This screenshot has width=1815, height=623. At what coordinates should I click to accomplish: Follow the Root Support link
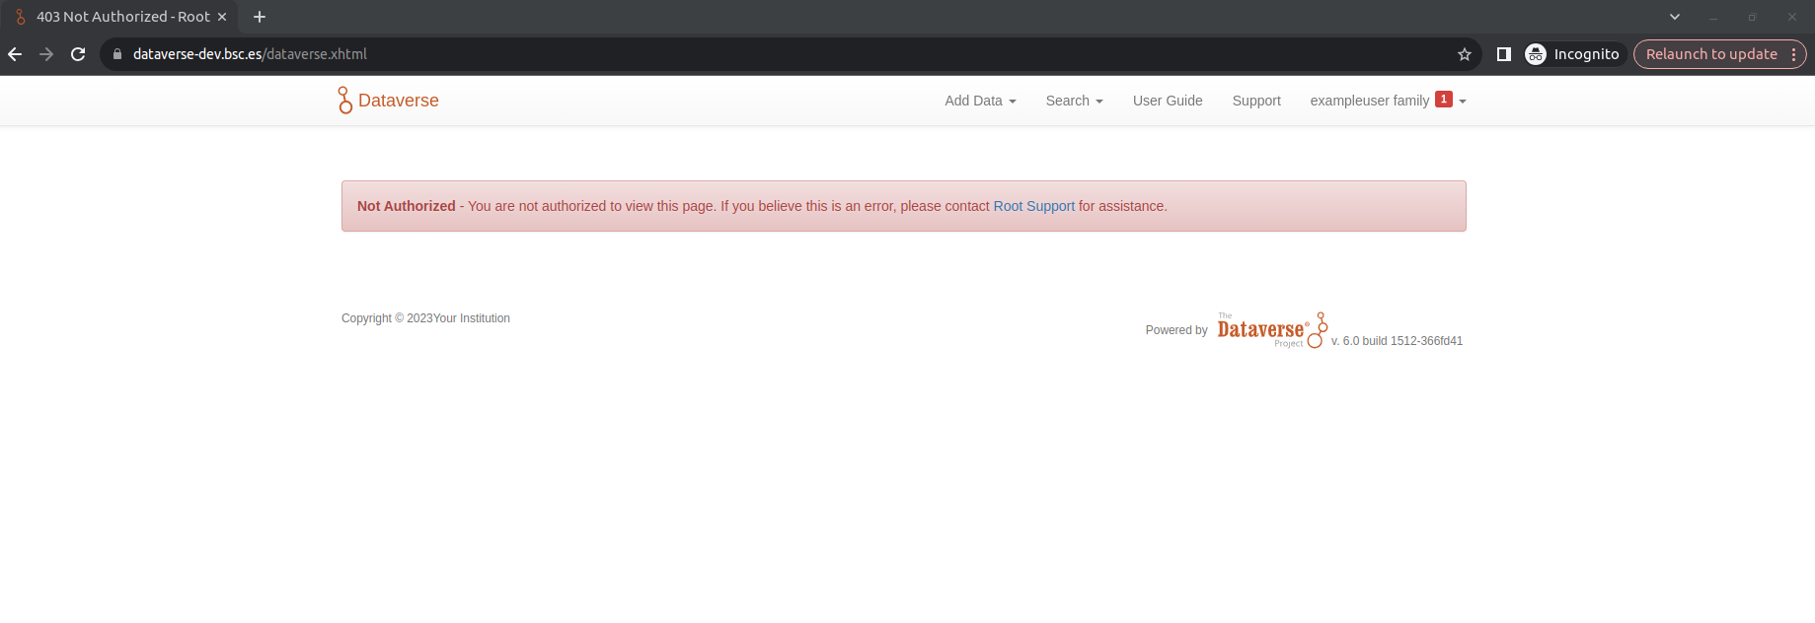coord(1033,206)
